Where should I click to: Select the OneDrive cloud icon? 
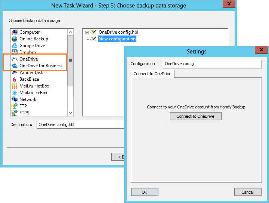[15, 59]
